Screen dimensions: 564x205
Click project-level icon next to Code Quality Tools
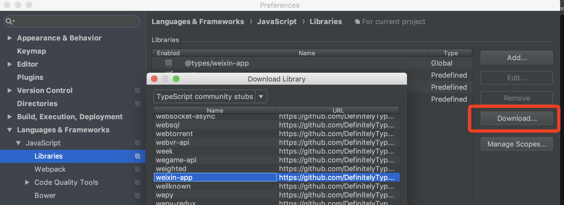point(138,182)
